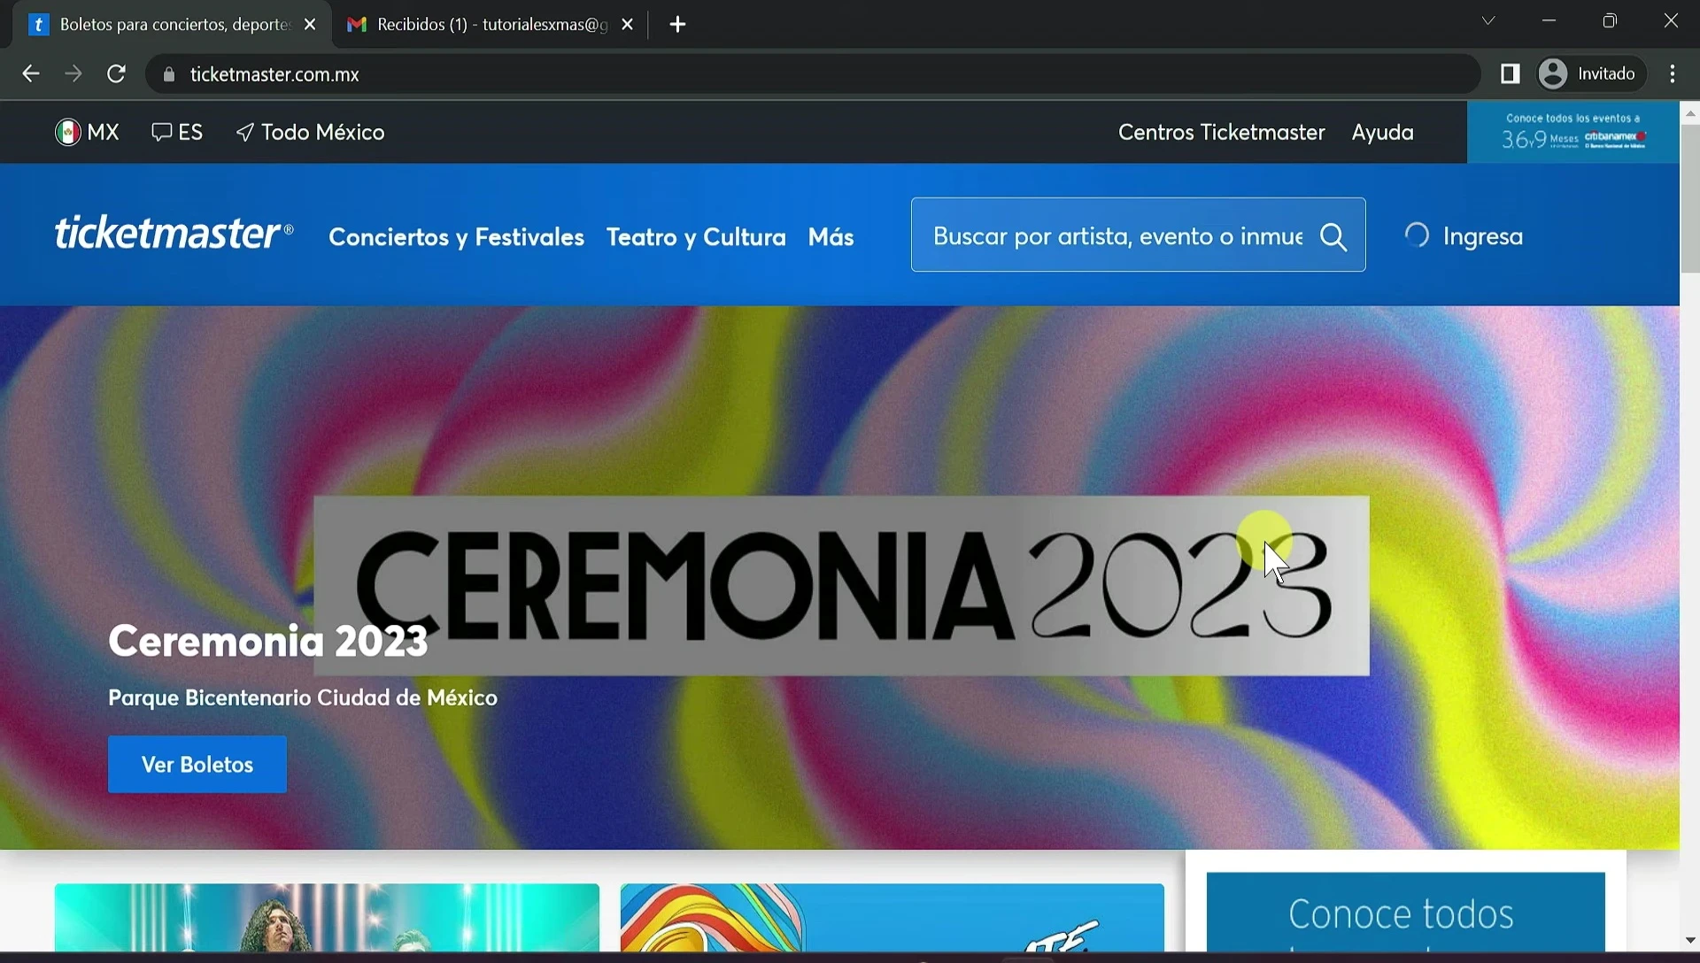Click the ticketmaster logo
This screenshot has width=1700, height=963.
pyautogui.click(x=174, y=233)
